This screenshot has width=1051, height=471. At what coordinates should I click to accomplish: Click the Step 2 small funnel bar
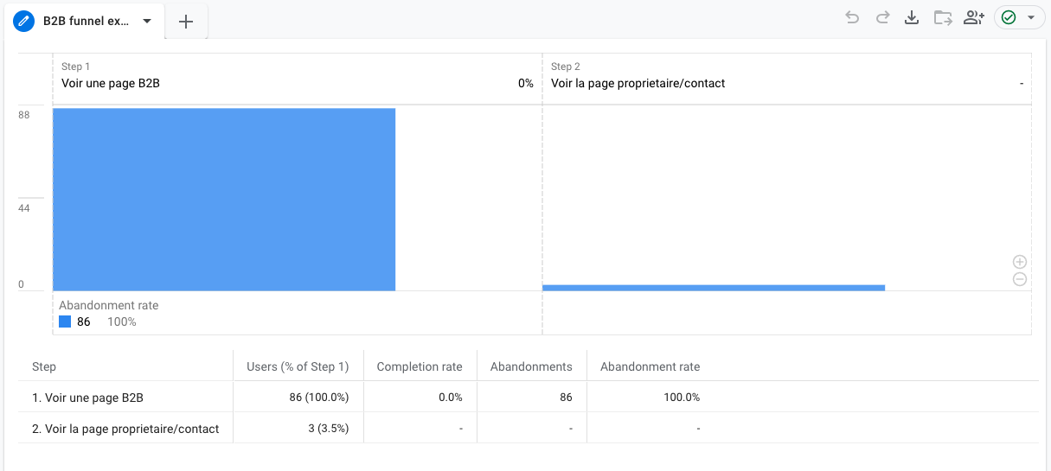[714, 287]
